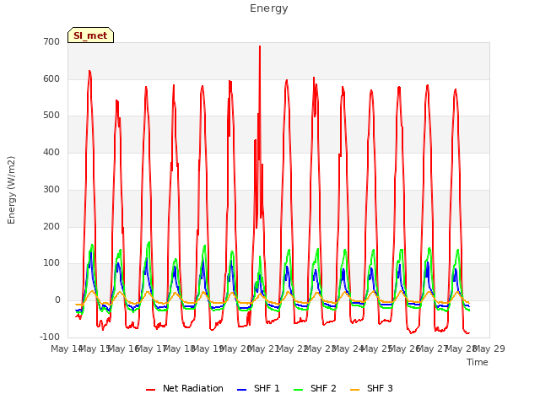Click the tallest Net Radiation spike near 700
This screenshot has width=540, height=405.
pyautogui.click(x=260, y=46)
